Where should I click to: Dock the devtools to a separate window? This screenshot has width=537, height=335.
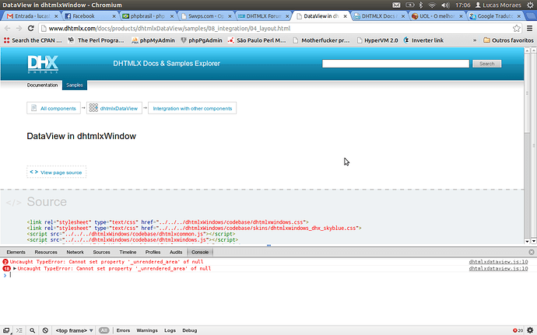(x=6, y=330)
